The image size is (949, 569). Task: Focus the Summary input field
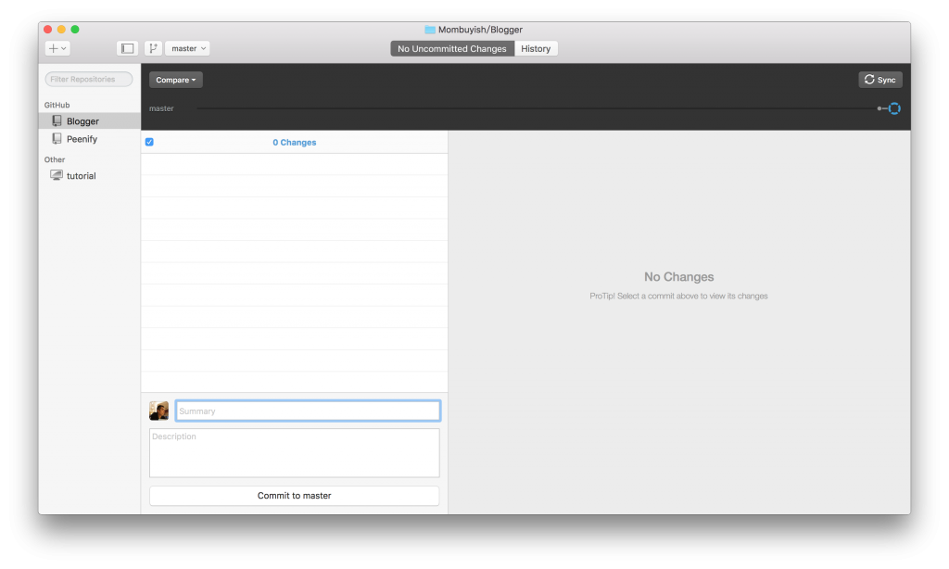coord(308,411)
